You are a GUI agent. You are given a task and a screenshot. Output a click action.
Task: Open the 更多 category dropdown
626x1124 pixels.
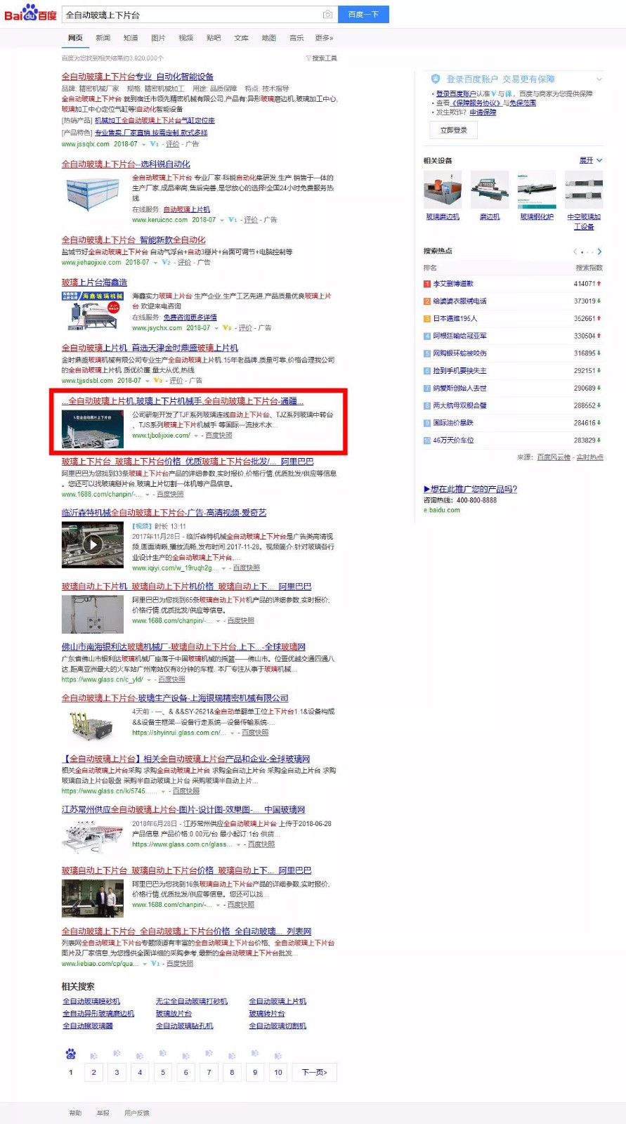tap(324, 38)
